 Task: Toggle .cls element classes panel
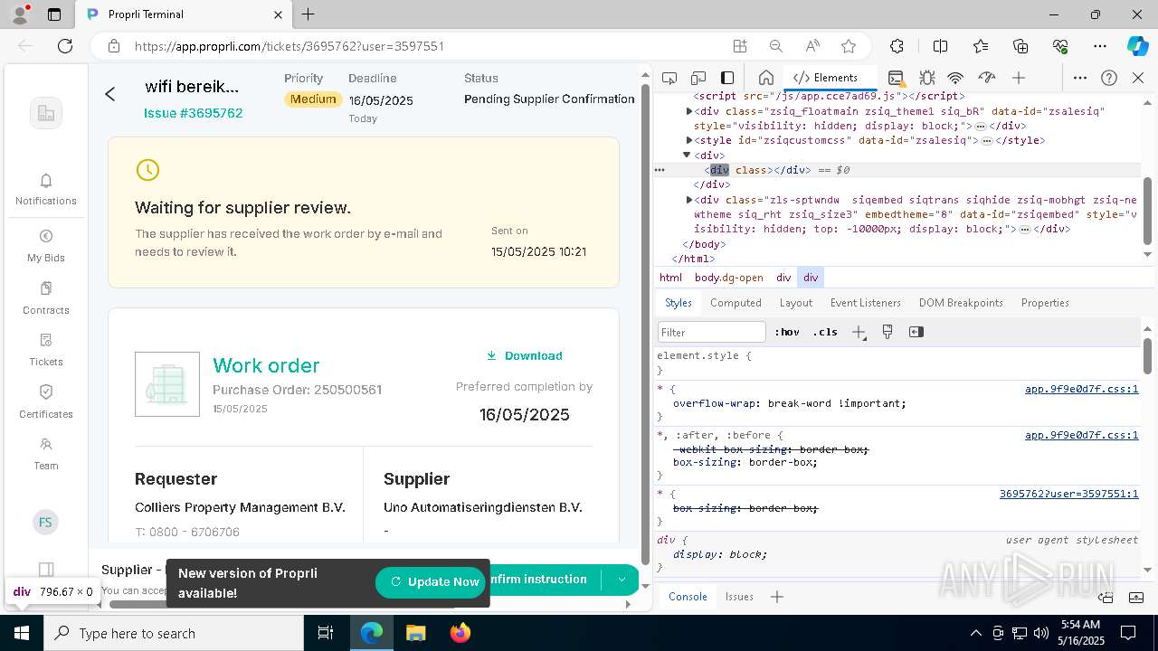825,332
